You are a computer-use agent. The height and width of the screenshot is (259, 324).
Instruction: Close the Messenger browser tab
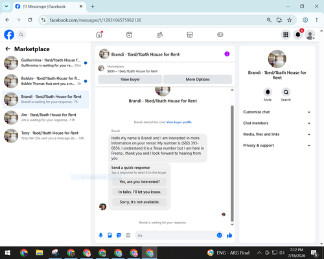point(81,6)
